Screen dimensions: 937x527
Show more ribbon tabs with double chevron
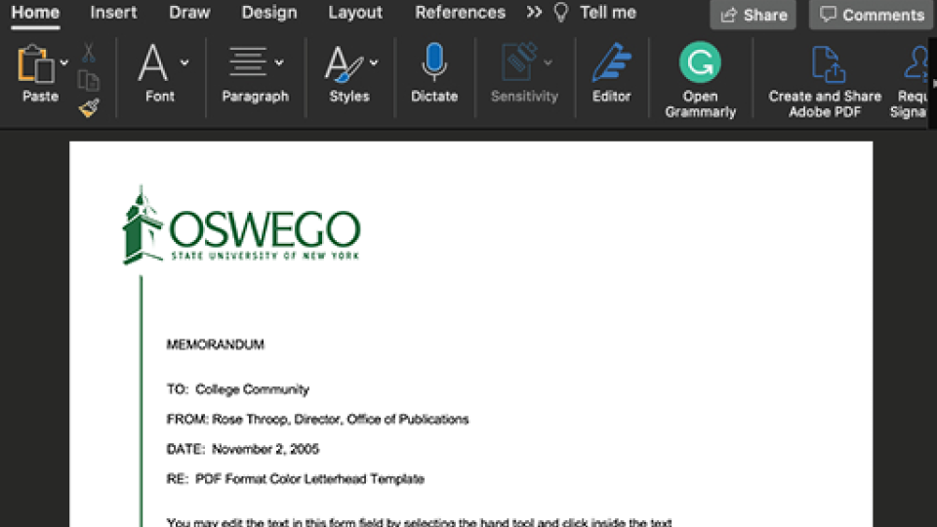(x=534, y=13)
